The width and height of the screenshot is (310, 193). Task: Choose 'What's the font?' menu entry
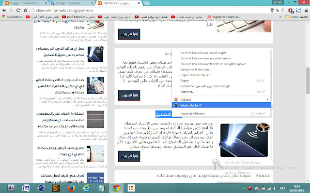[x=221, y=105]
